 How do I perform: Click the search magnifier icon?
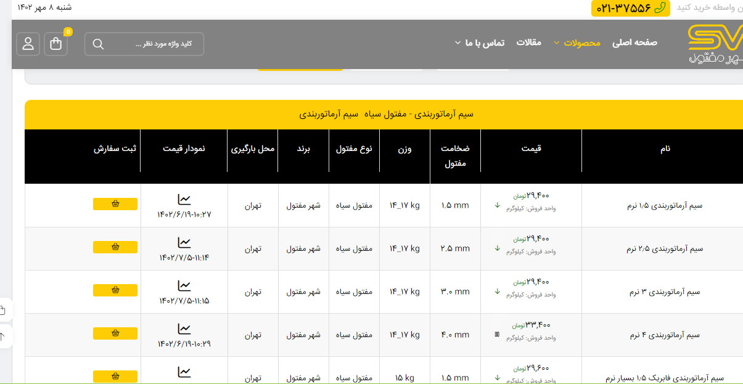click(x=98, y=44)
